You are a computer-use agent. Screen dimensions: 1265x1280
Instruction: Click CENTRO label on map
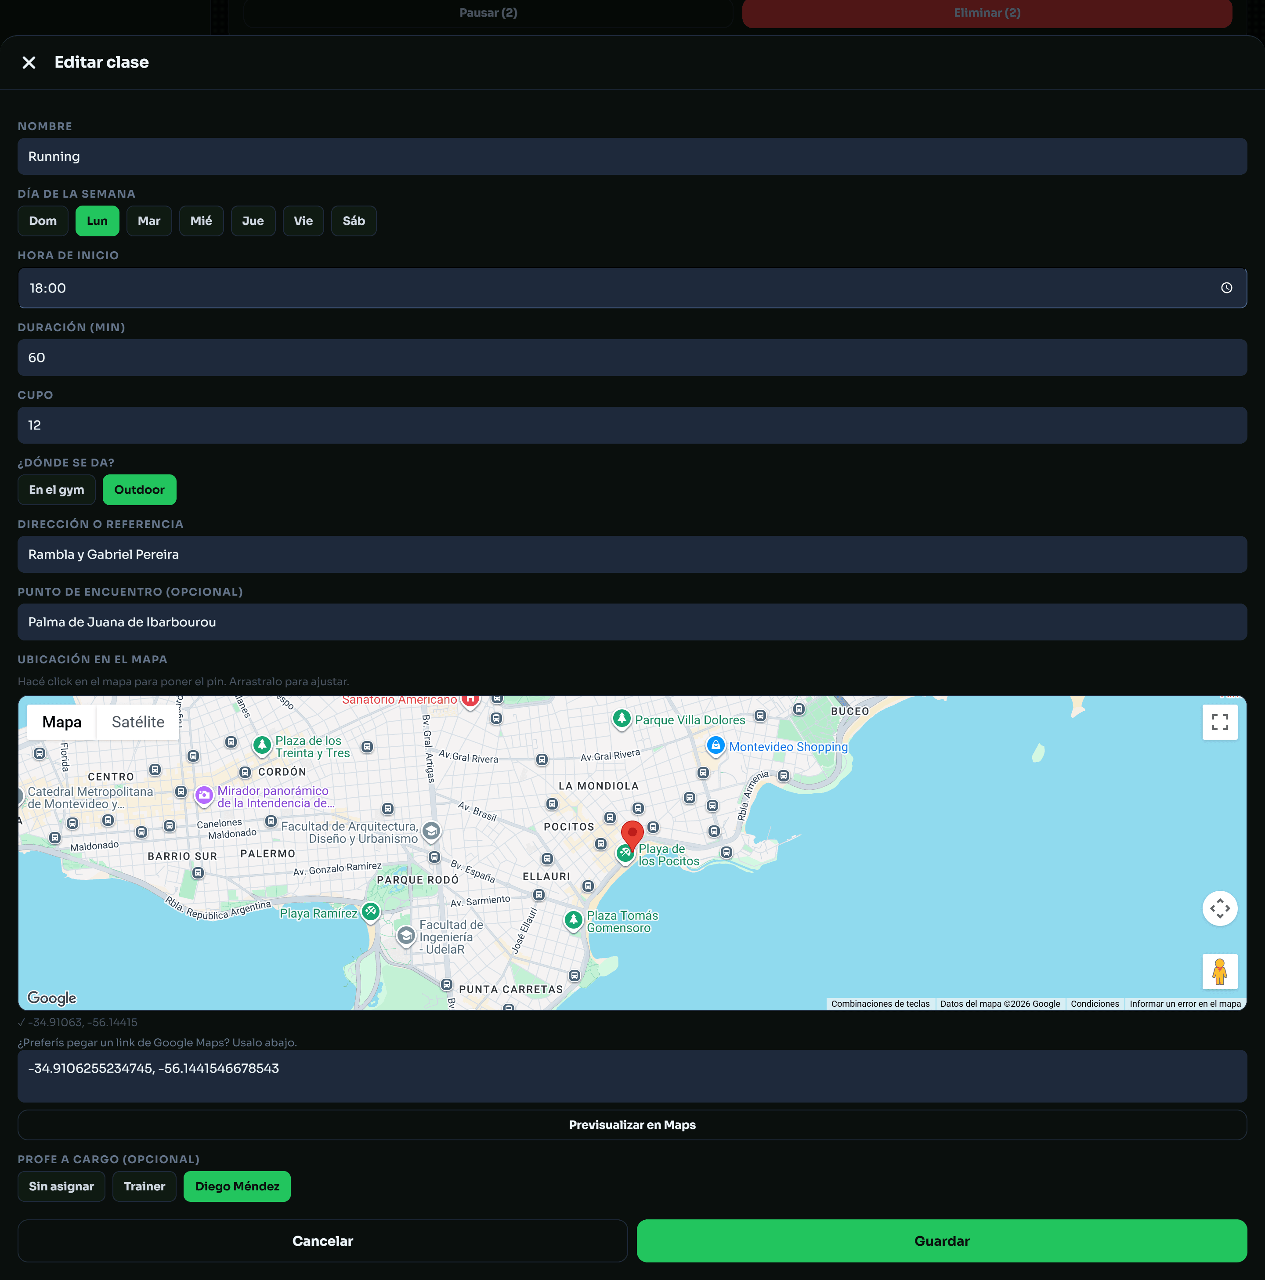point(111,777)
